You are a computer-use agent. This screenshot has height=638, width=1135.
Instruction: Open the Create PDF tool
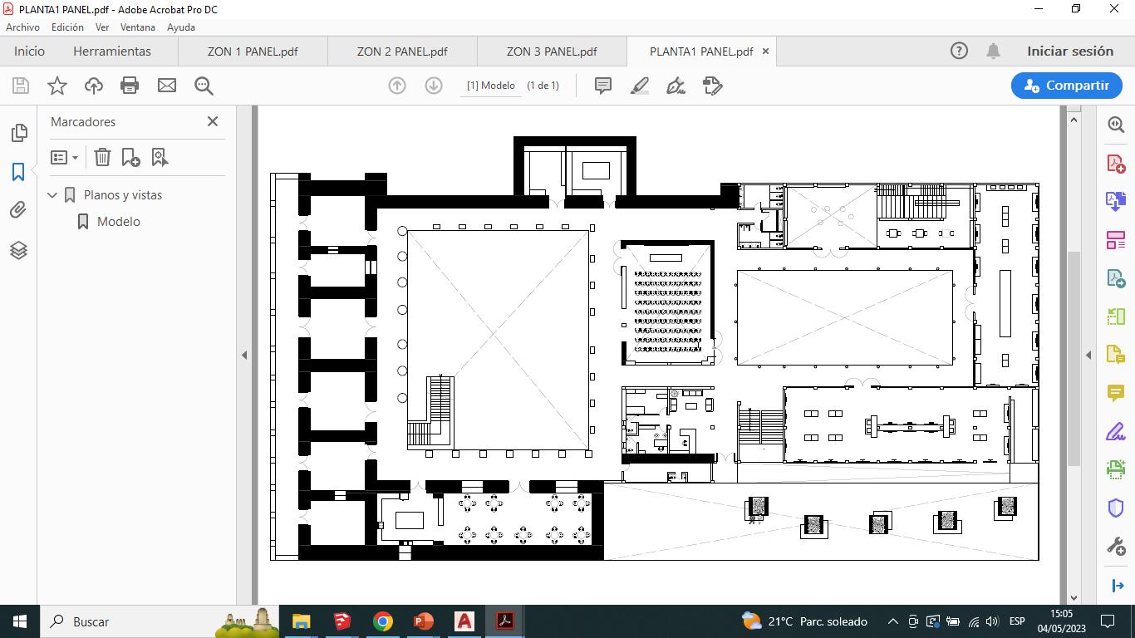click(1116, 163)
